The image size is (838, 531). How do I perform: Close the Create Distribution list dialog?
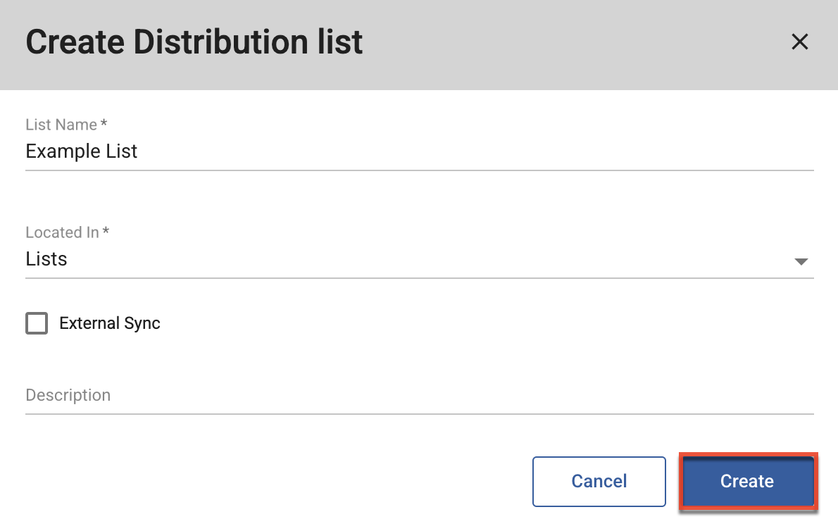pyautogui.click(x=800, y=42)
